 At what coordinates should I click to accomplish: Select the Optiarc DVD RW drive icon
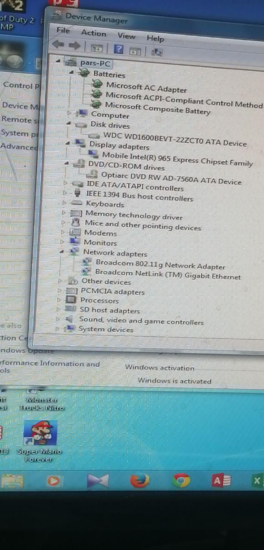tap(92, 173)
